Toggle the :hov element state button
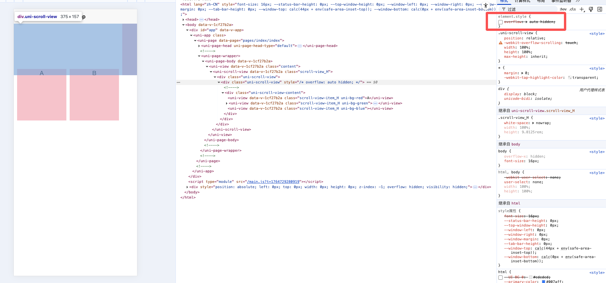Screen dimensions: 606x283 [563, 9]
